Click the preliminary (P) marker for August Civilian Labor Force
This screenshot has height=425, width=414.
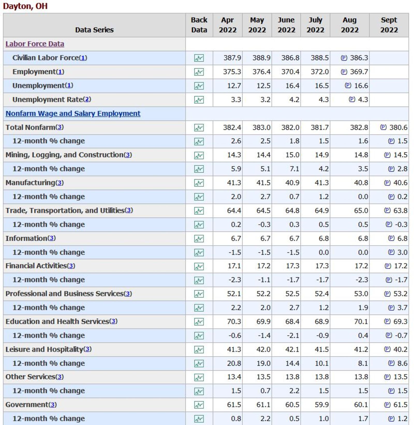(x=344, y=58)
